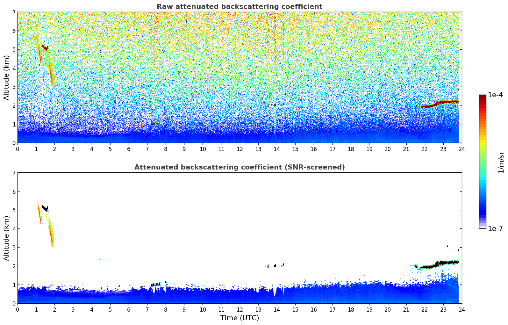
Task: Click the '12' tick on bottom time axis
Action: pos(240,310)
